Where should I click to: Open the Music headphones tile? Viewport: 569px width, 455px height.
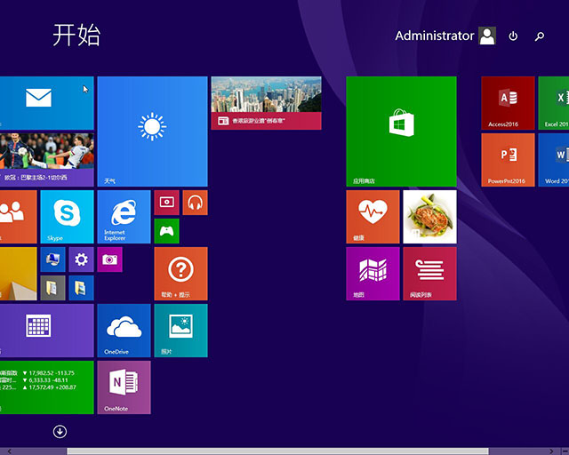click(x=196, y=203)
